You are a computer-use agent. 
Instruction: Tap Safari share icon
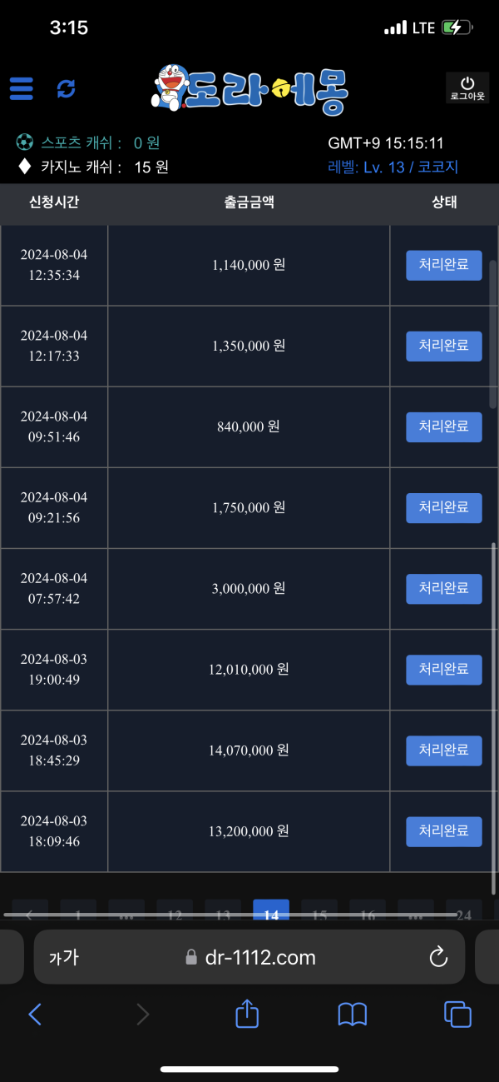point(247,1014)
